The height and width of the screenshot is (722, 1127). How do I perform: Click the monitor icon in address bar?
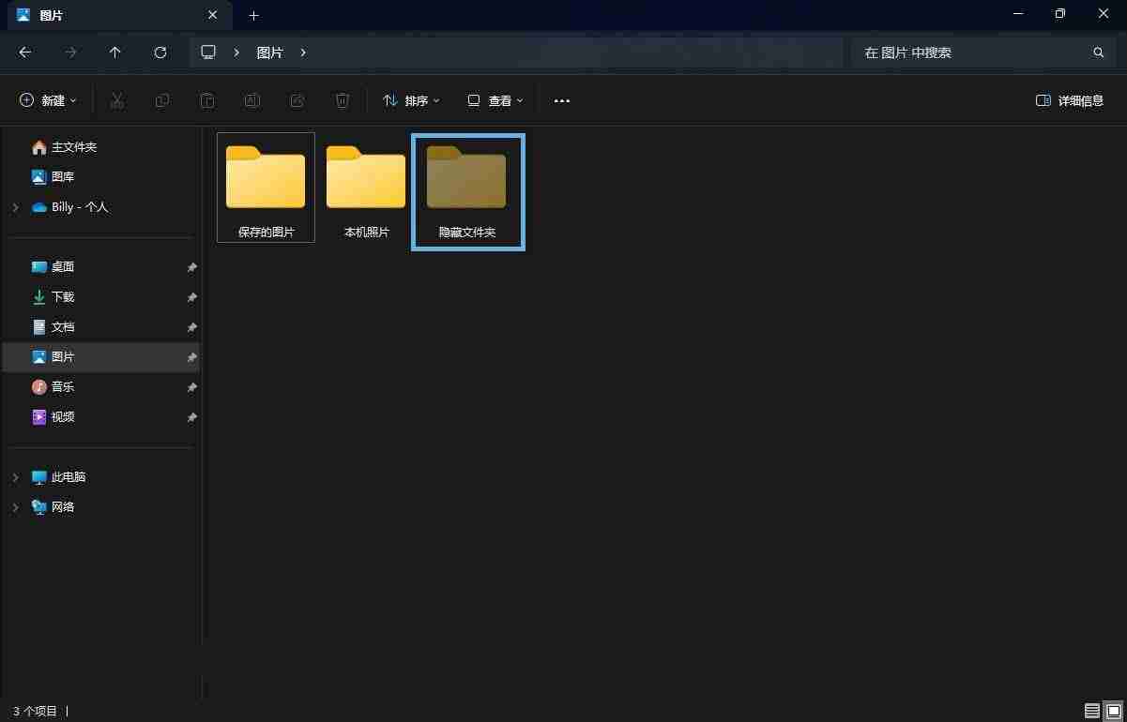click(x=208, y=53)
